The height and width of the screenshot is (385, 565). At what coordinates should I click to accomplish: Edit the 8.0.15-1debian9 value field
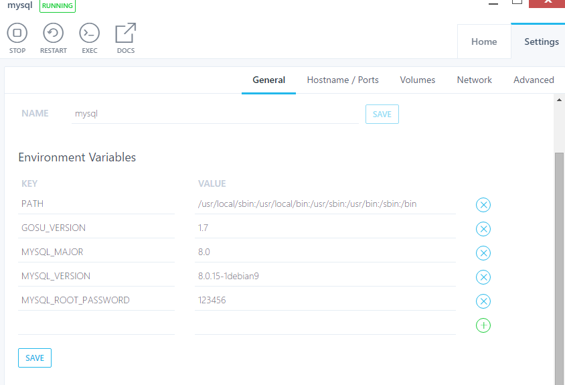325,277
